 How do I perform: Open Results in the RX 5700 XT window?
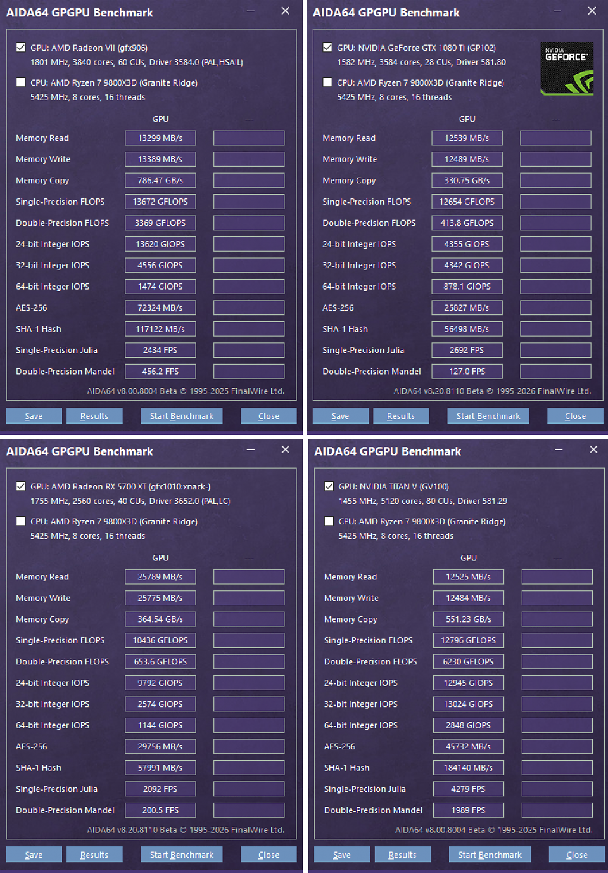coord(94,855)
